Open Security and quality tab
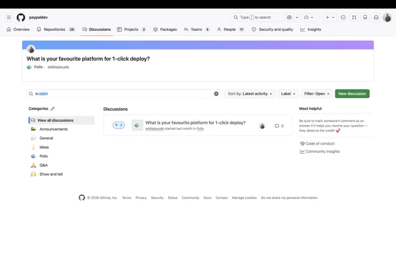This screenshot has height=257, width=396. (x=273, y=30)
